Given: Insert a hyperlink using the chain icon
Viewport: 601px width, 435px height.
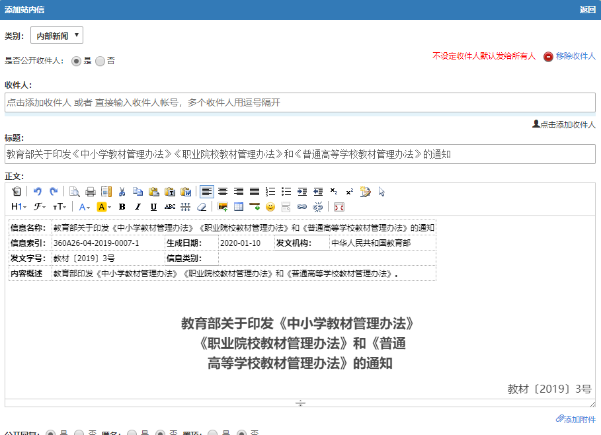Looking at the screenshot, I should (303, 207).
